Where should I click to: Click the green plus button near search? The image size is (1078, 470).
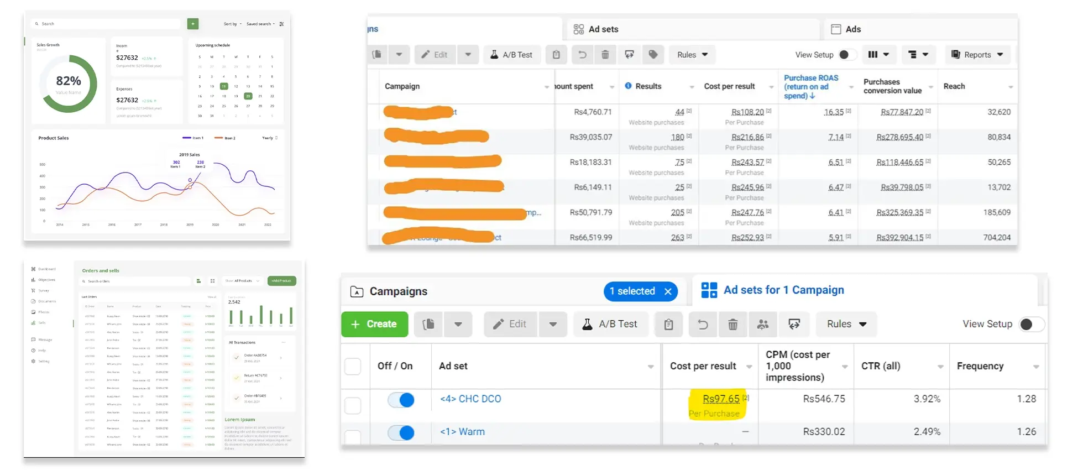click(192, 24)
